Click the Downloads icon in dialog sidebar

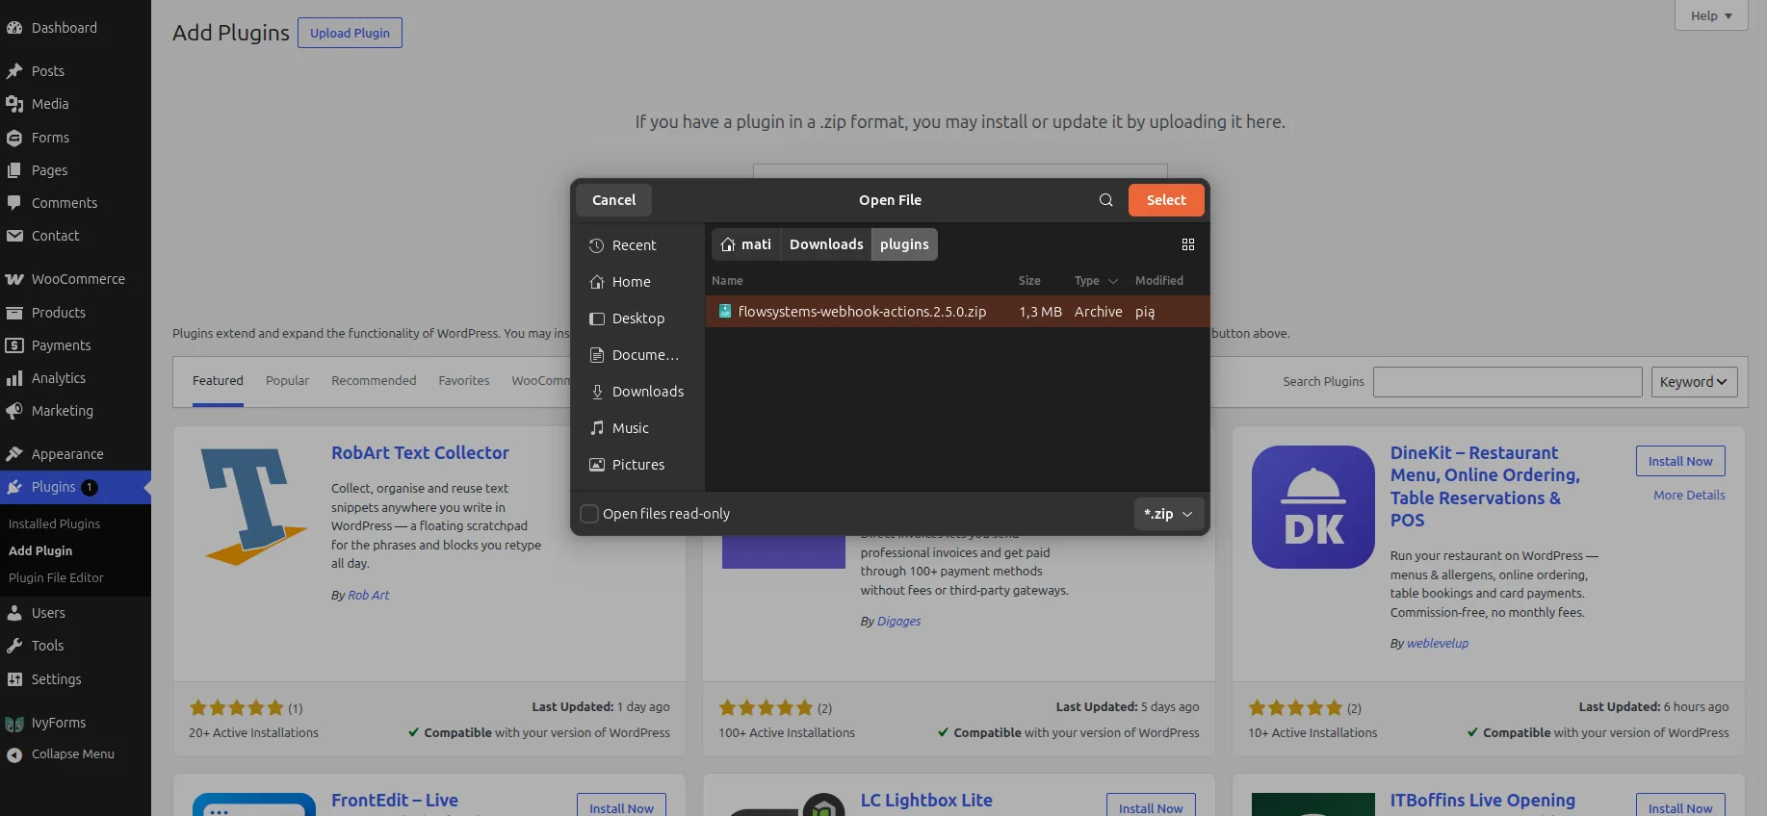(597, 392)
